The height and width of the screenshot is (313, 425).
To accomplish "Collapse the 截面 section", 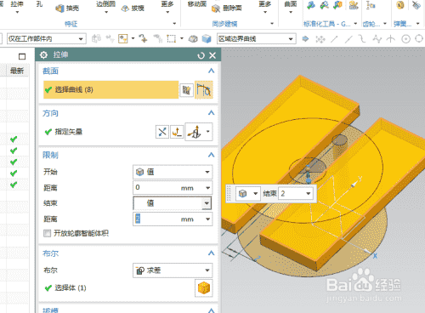I will pyautogui.click(x=211, y=71).
